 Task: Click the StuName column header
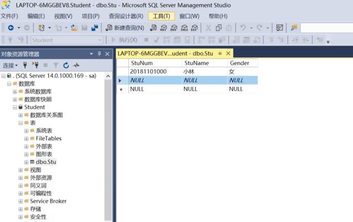coord(205,63)
